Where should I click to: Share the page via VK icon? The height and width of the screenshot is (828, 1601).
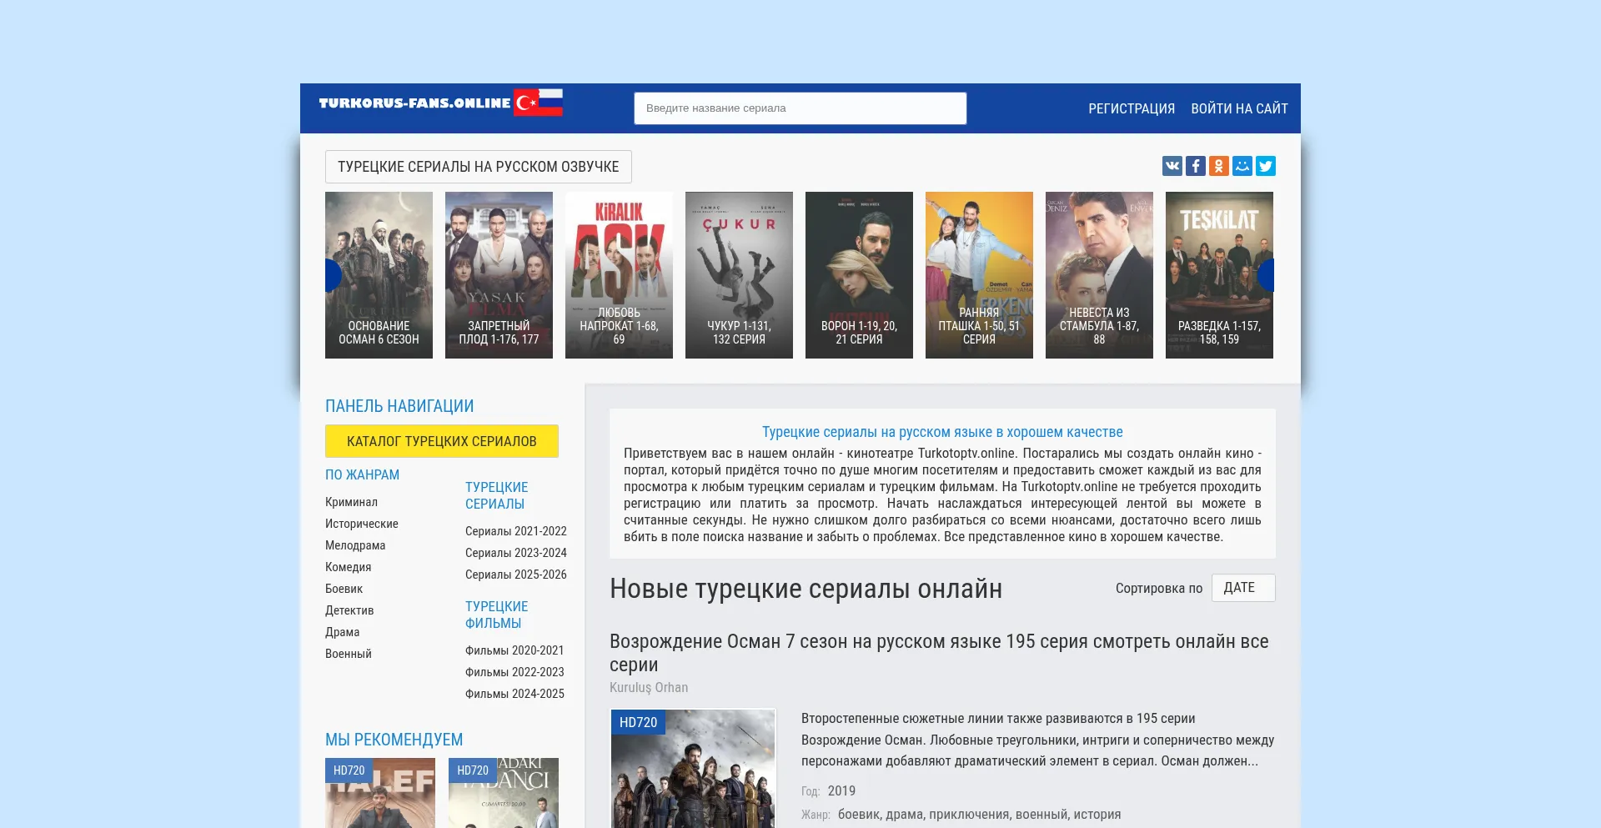(x=1172, y=166)
